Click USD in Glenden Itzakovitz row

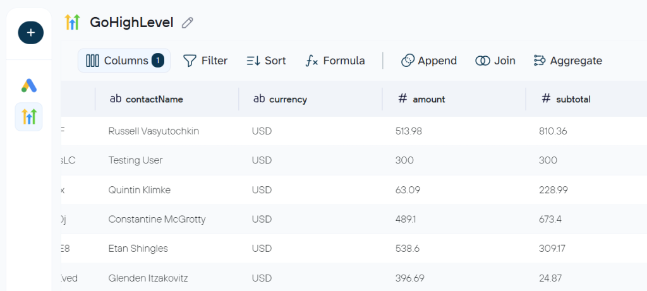point(262,278)
